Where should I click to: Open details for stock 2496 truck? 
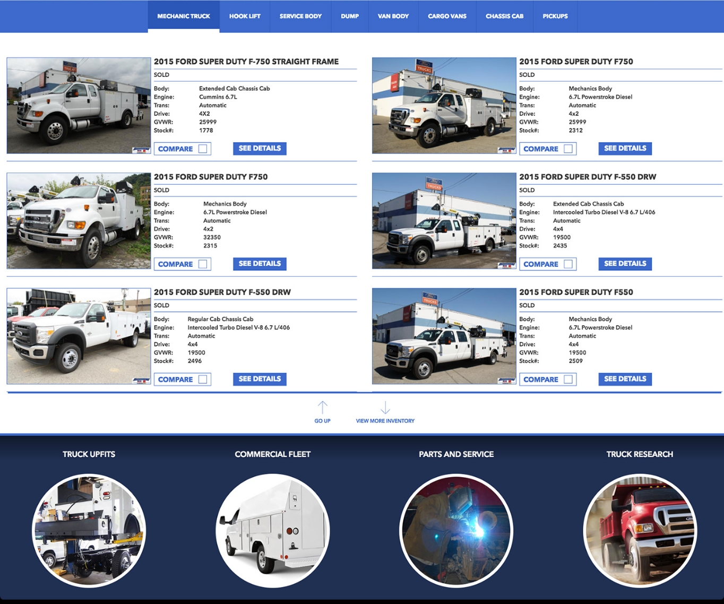tap(260, 379)
